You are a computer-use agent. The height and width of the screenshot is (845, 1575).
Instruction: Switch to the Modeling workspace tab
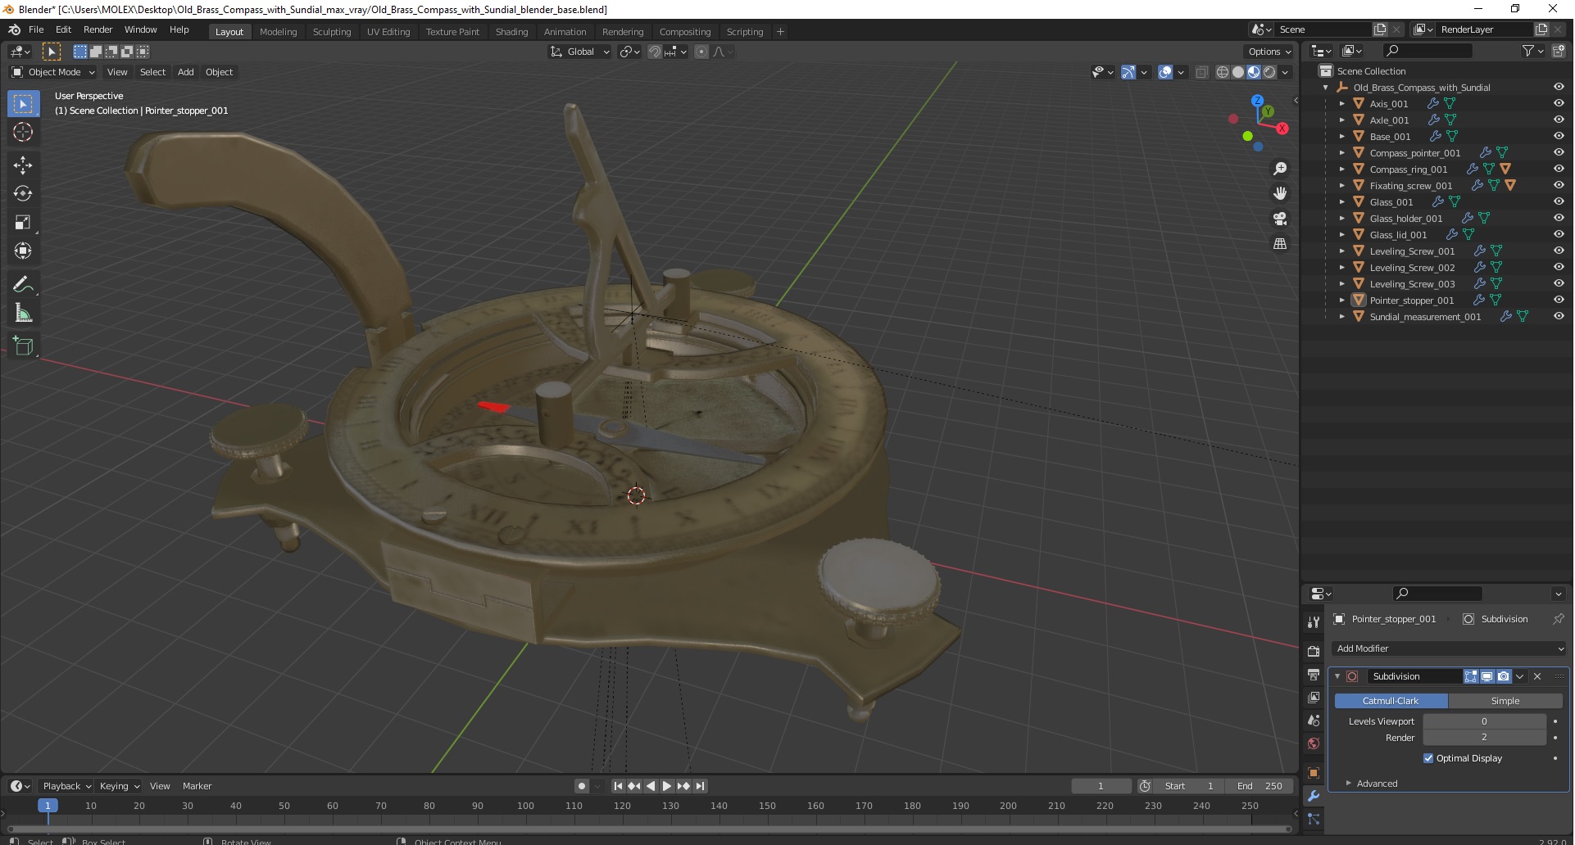278,32
